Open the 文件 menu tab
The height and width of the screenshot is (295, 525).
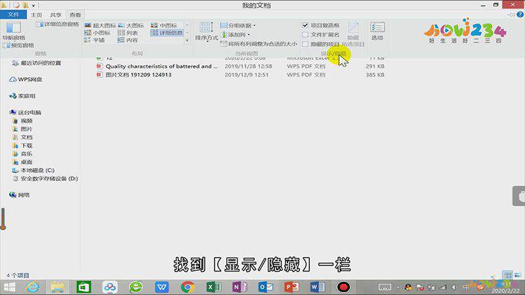[x=13, y=14]
